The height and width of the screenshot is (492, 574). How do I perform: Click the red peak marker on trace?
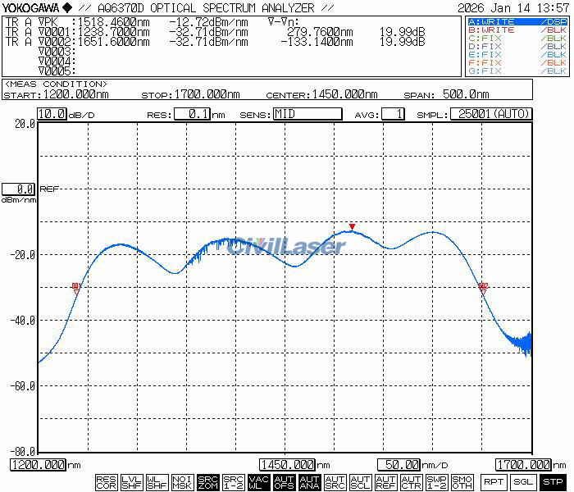(352, 226)
